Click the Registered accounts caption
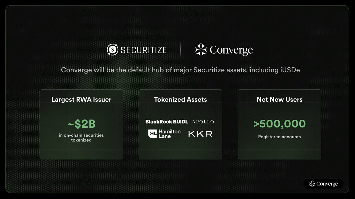The width and height of the screenshot is (355, 199). [280, 137]
